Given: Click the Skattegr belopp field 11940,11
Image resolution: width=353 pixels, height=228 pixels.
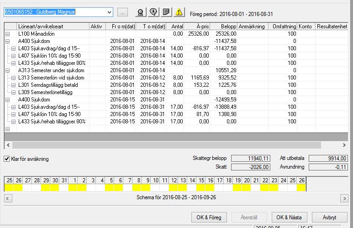Looking at the screenshot, I should (251, 159).
